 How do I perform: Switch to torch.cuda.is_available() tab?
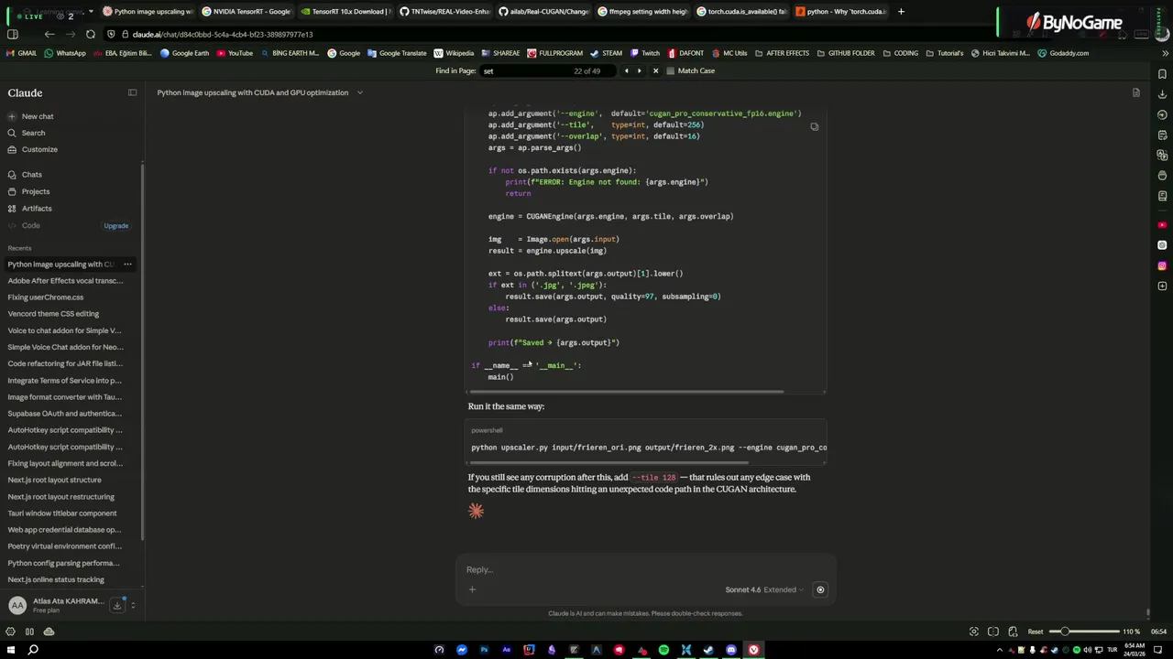pos(740,12)
